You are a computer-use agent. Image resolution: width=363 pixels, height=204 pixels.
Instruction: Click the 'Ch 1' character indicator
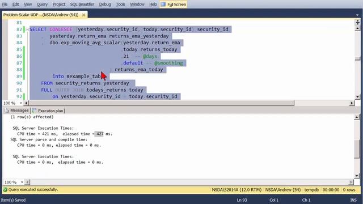[306, 200]
